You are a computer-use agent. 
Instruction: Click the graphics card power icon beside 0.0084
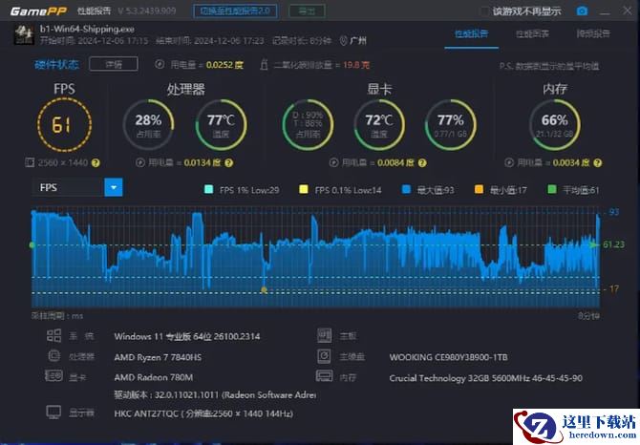click(334, 162)
